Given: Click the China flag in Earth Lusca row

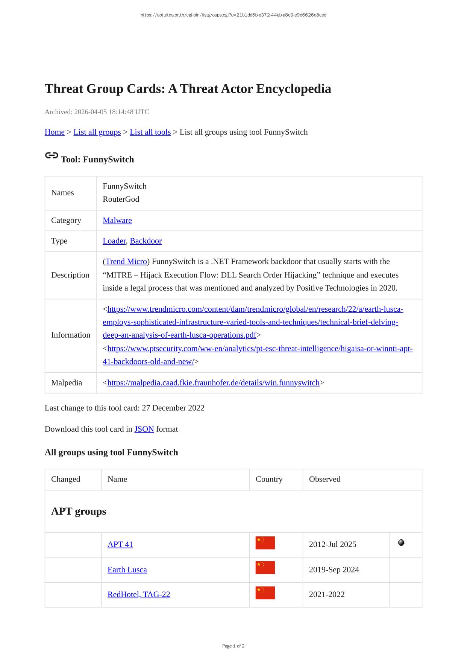Looking at the screenshot, I should pos(265,568).
